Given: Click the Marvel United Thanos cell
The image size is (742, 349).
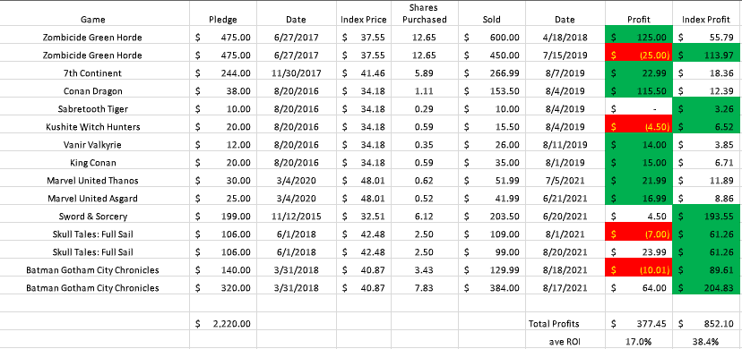Looking at the screenshot, I should click(93, 181).
